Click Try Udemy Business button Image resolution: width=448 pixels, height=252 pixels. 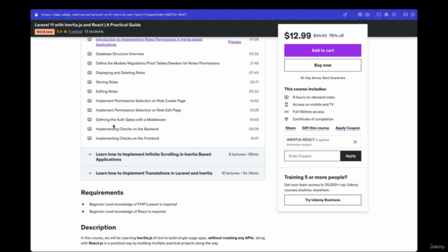[x=323, y=200]
